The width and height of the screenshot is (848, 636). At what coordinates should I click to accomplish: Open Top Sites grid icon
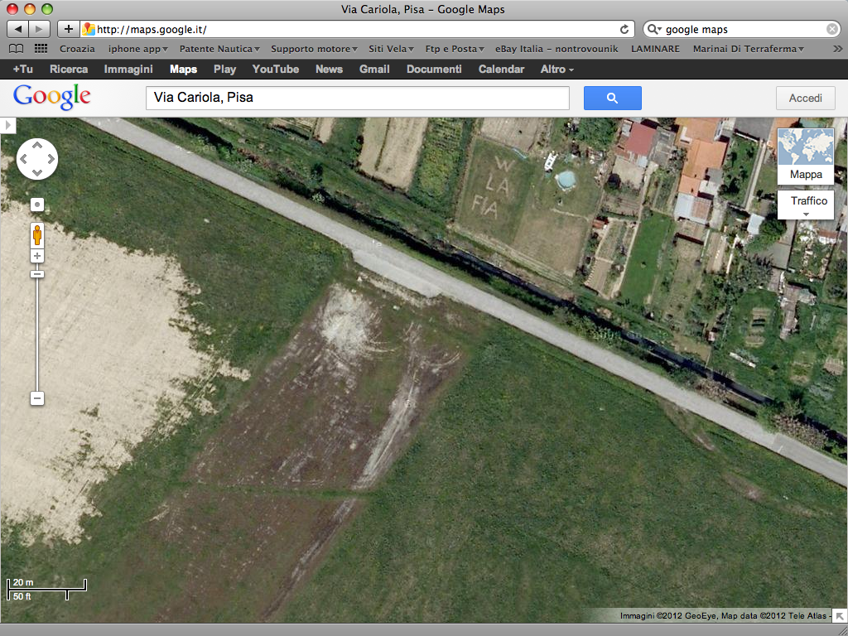pyautogui.click(x=41, y=49)
